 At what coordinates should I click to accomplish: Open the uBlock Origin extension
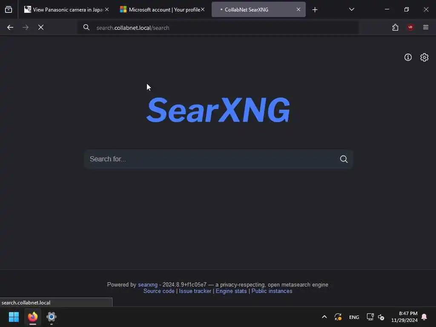pos(410,27)
